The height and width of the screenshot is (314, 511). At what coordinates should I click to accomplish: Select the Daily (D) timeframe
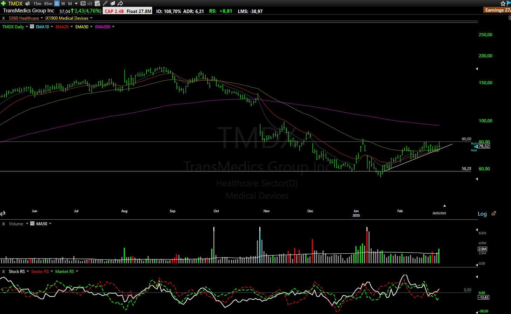[57, 4]
